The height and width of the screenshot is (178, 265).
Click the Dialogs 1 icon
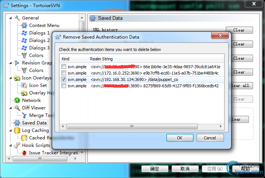coord(24,33)
